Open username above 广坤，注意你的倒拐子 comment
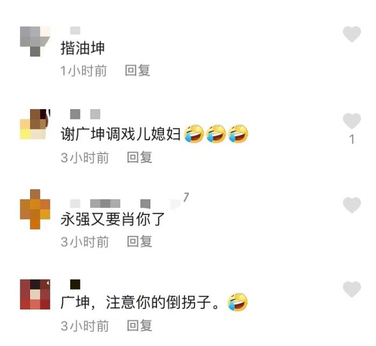376x346 pixels. 75,284
